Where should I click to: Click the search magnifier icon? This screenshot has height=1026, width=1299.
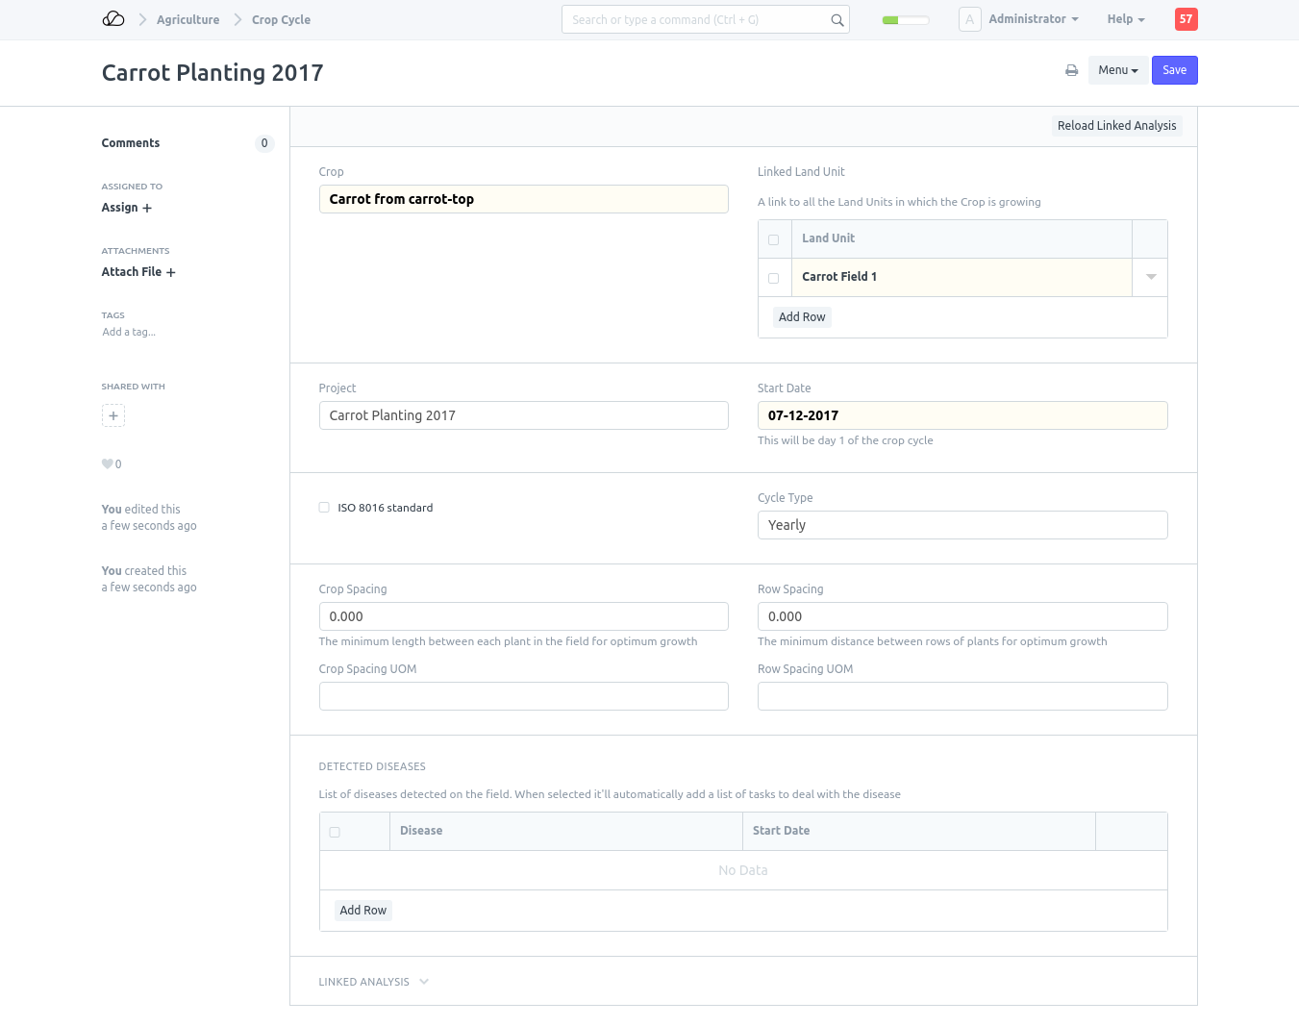(x=837, y=20)
